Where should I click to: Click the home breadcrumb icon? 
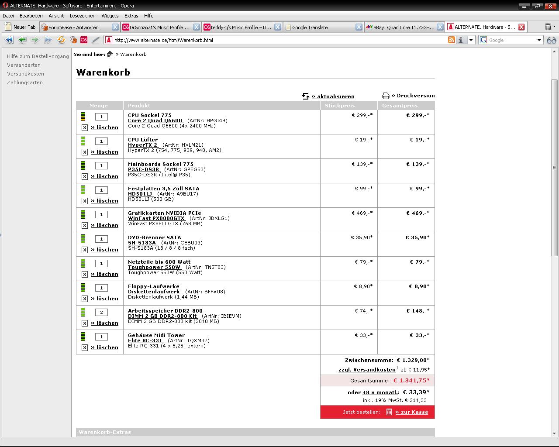click(110, 54)
